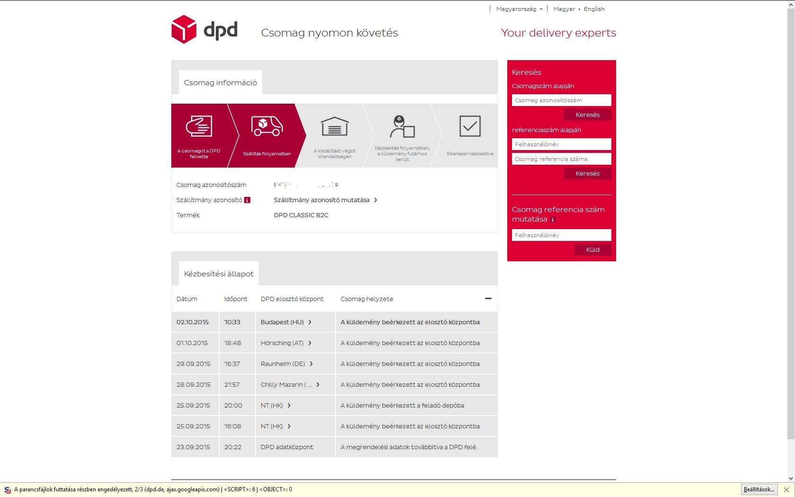
Task: Open Beállítások settings in notification bar
Action: click(x=759, y=489)
